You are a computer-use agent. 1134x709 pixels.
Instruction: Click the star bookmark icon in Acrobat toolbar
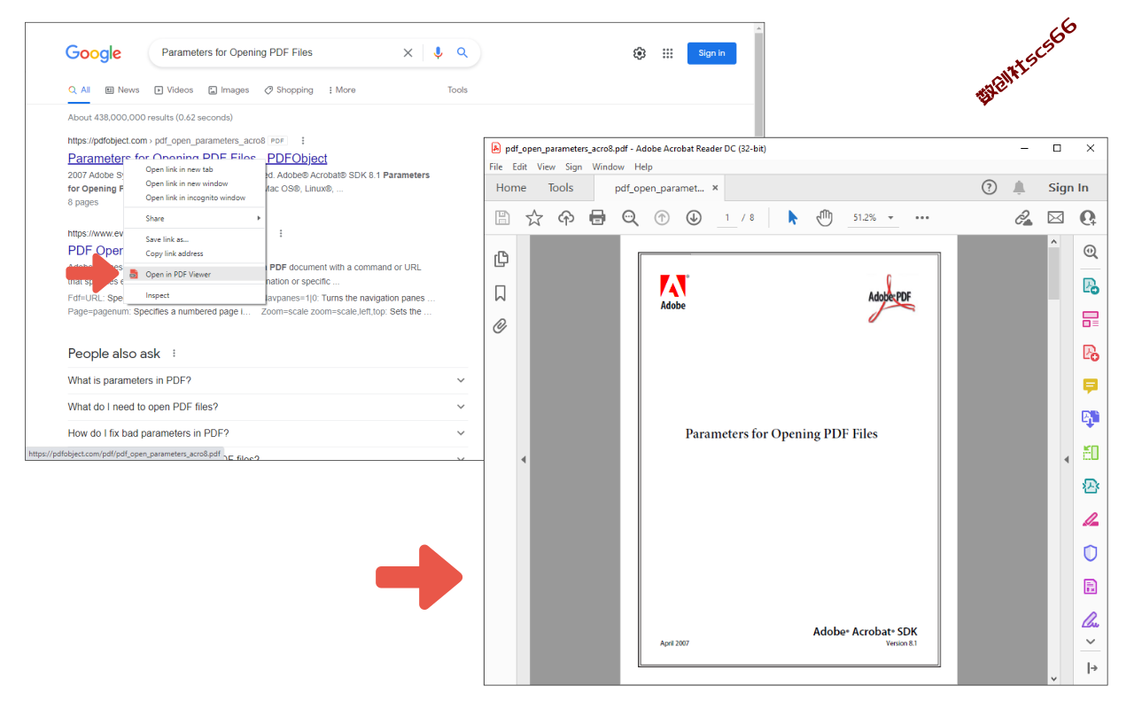coord(534,217)
